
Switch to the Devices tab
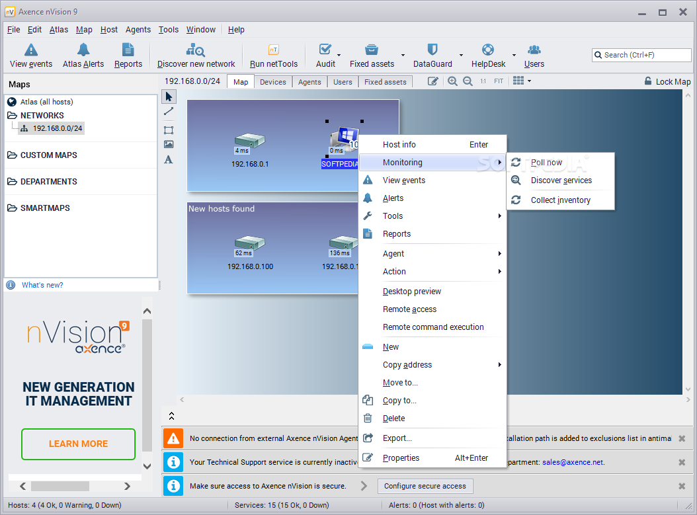(x=273, y=82)
